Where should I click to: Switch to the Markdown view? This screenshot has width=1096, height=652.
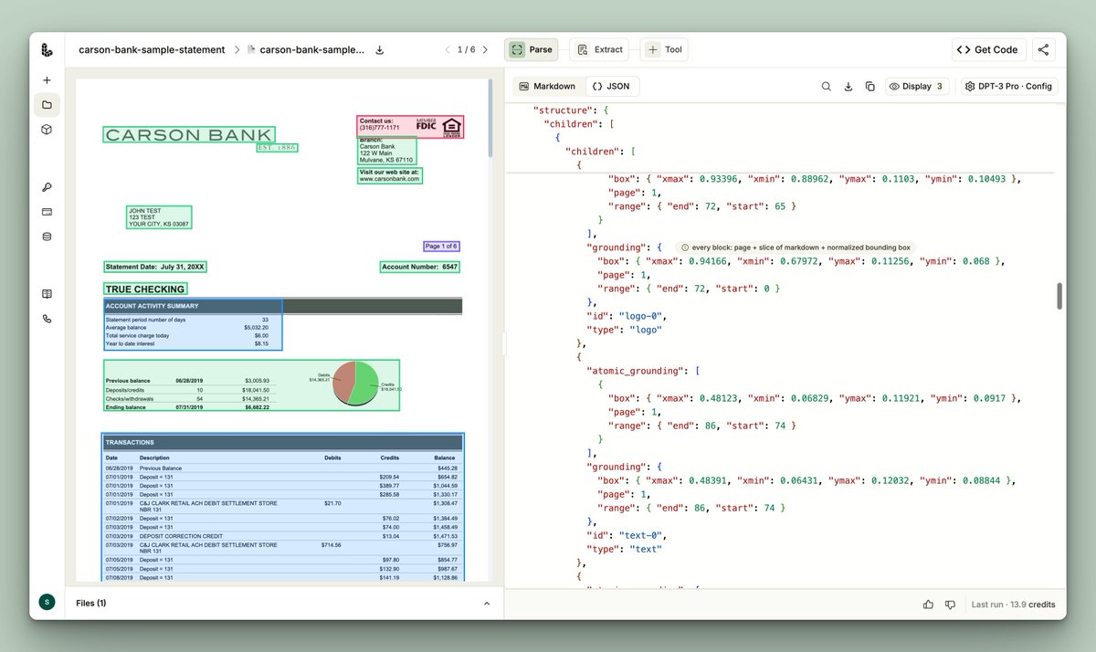point(548,87)
